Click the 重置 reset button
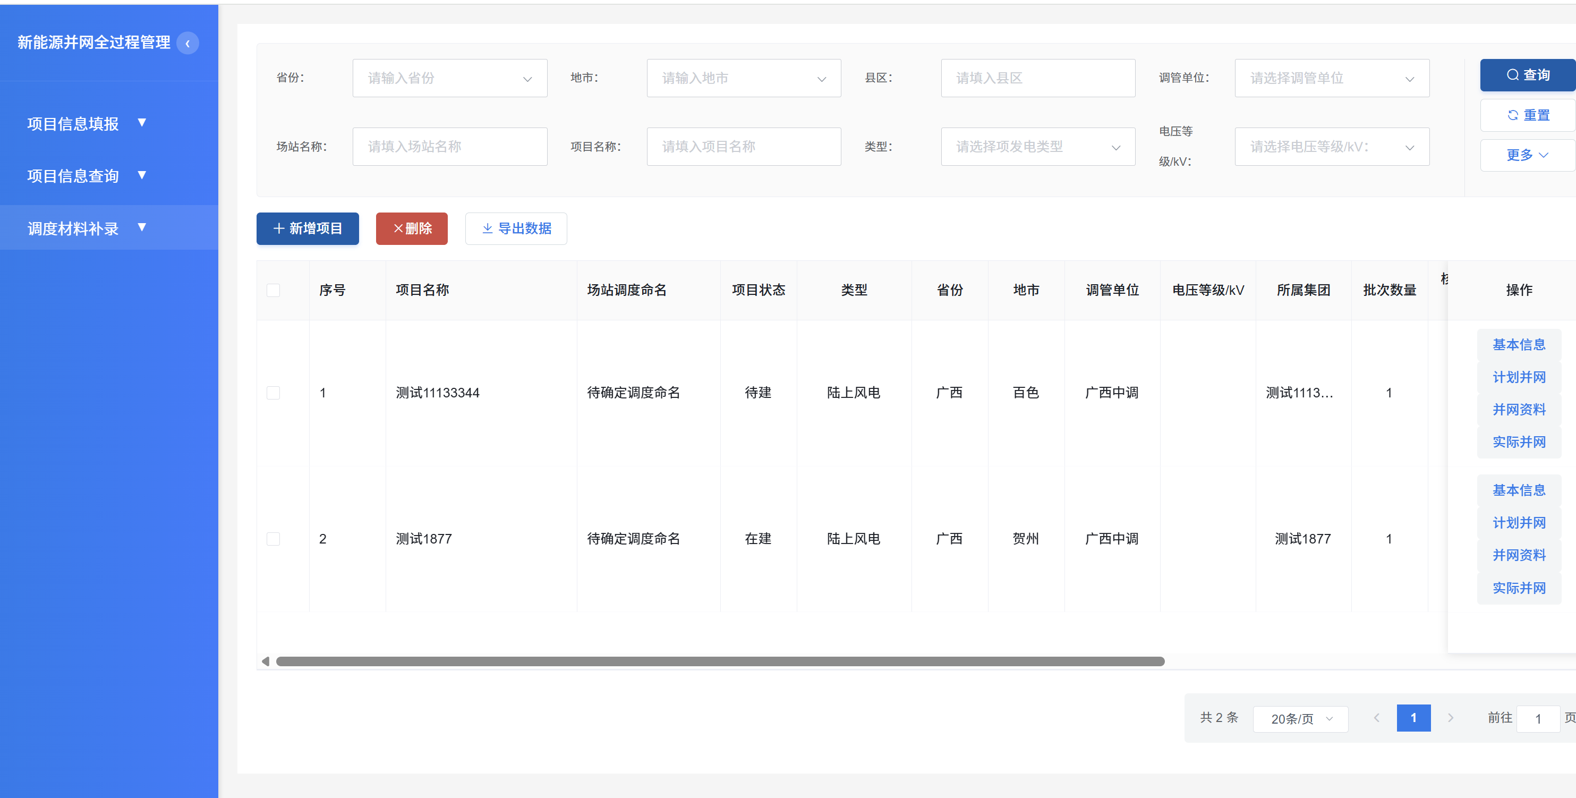 click(1527, 116)
